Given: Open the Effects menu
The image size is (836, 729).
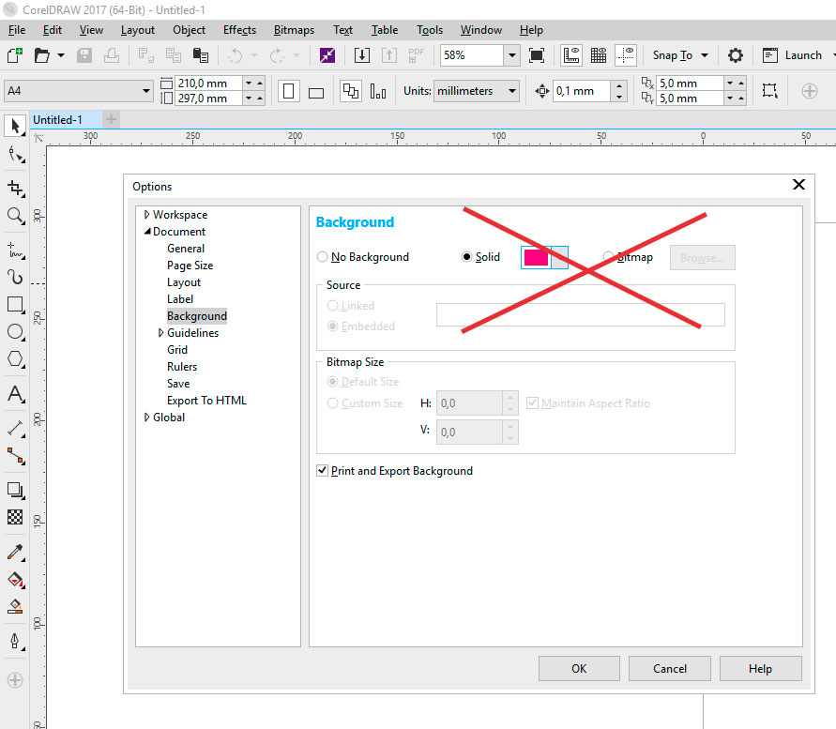Looking at the screenshot, I should tap(239, 30).
